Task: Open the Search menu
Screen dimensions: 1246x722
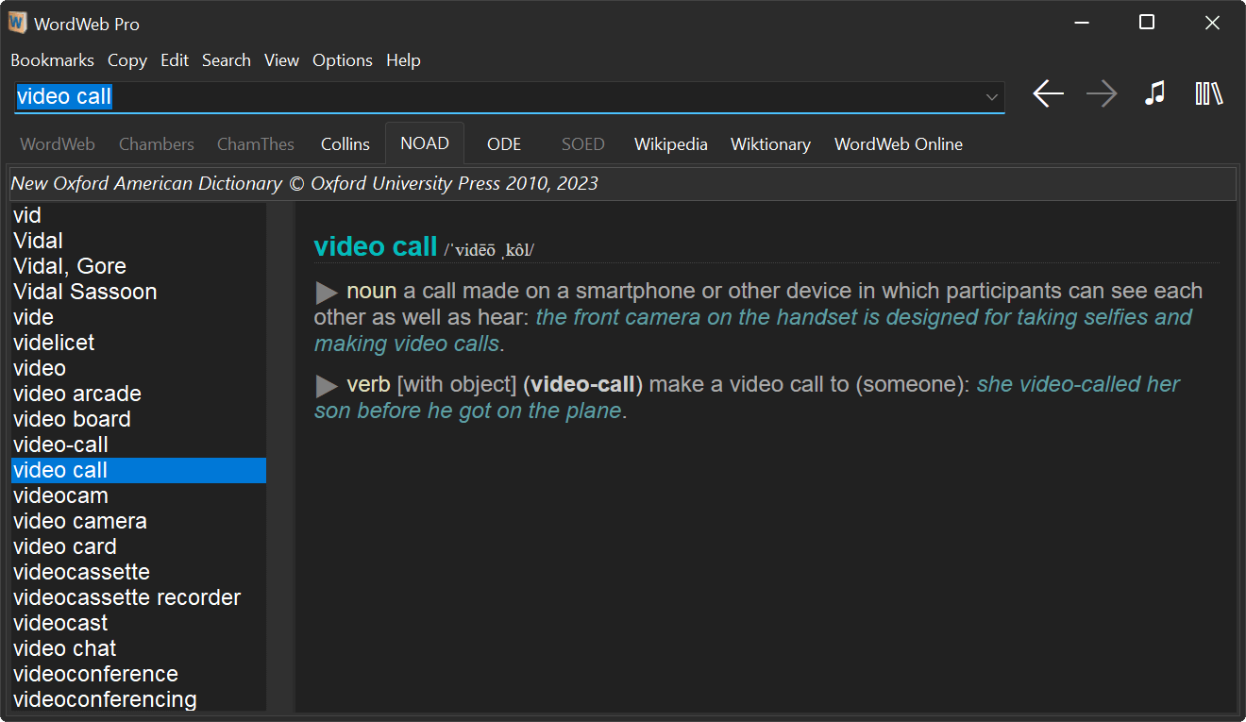Action: tap(227, 59)
